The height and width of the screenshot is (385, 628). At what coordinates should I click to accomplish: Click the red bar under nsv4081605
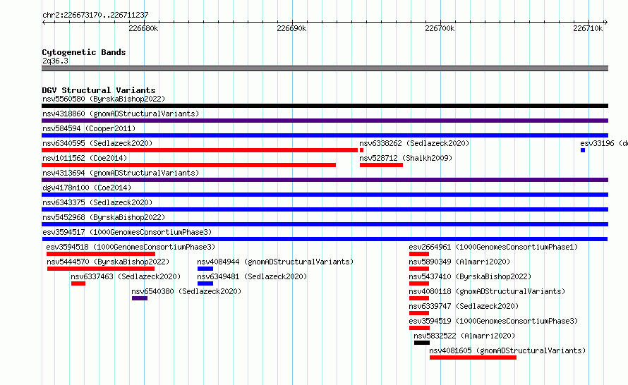pyautogui.click(x=473, y=357)
